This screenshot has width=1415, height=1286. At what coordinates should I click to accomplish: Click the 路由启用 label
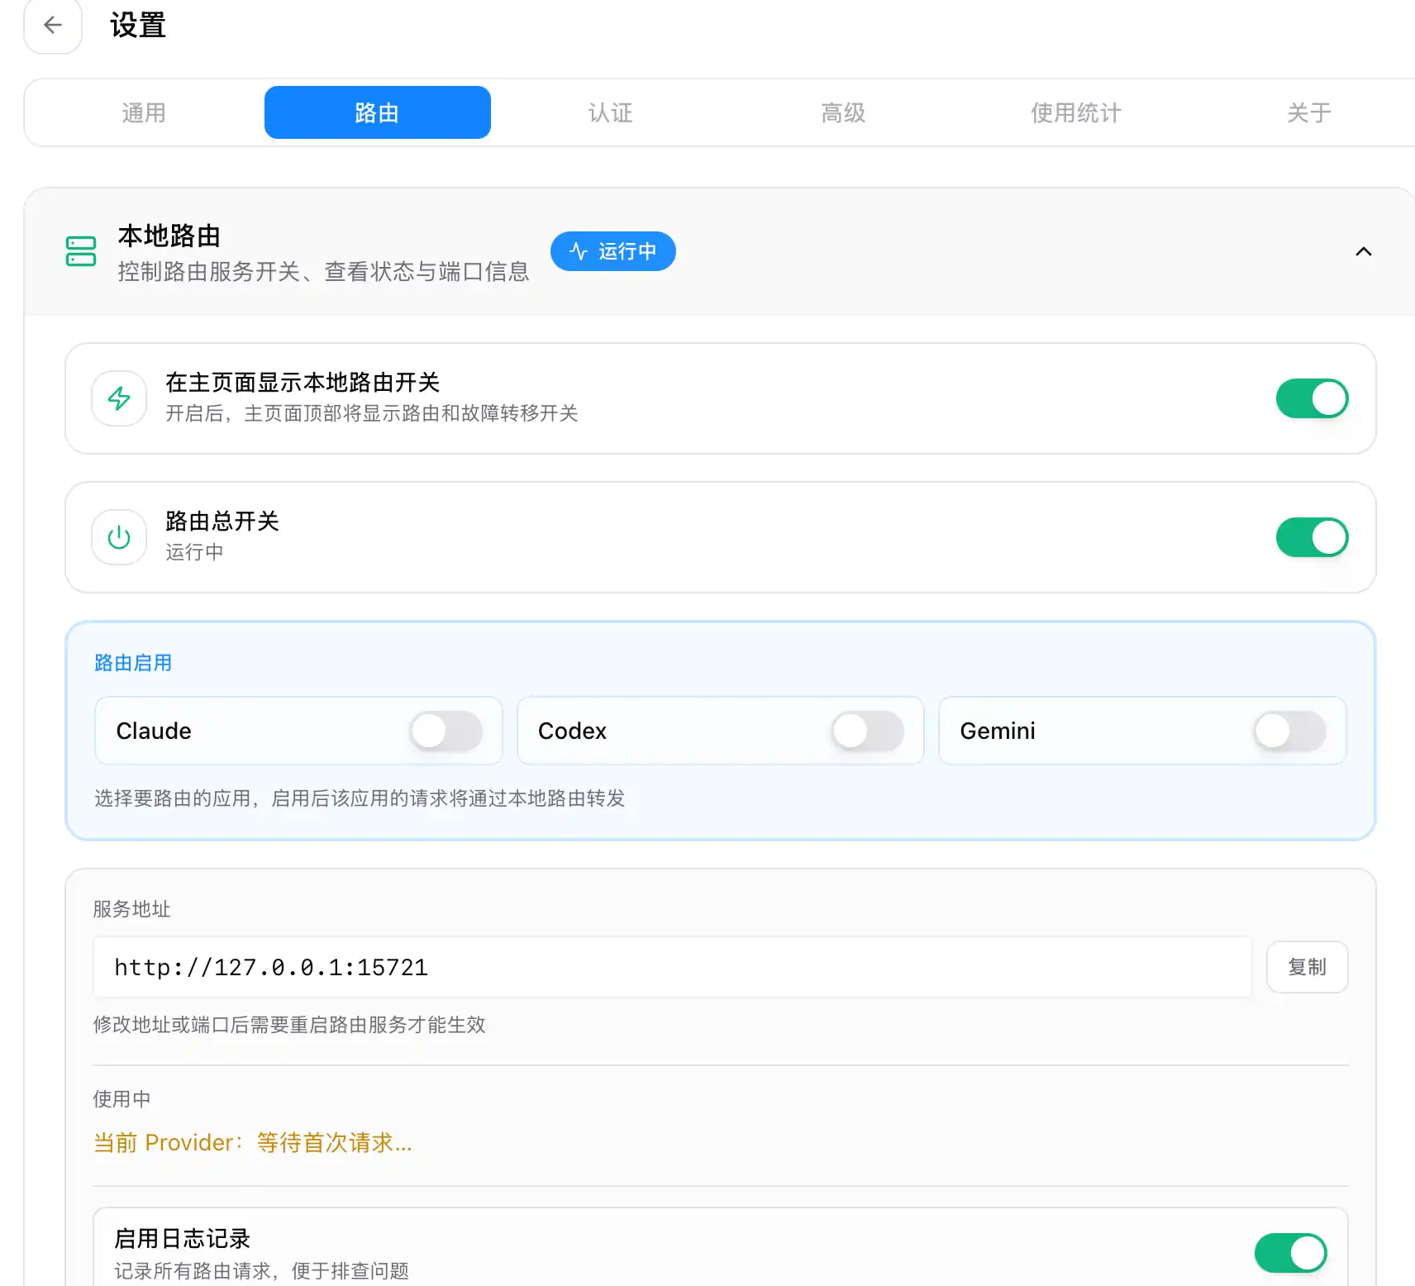pyautogui.click(x=133, y=663)
